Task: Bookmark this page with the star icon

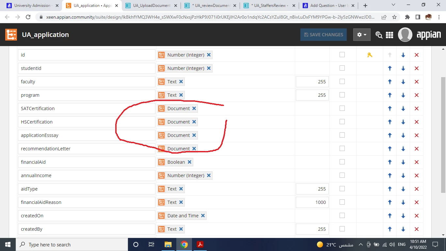Action: [394, 17]
